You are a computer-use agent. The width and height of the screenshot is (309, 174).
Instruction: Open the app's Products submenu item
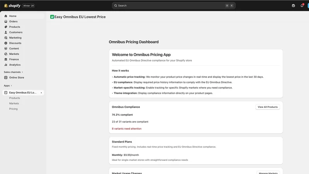coord(14,98)
